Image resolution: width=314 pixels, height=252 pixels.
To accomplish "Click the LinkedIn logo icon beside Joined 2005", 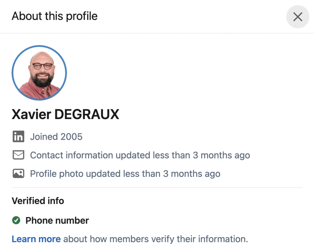I will [18, 137].
